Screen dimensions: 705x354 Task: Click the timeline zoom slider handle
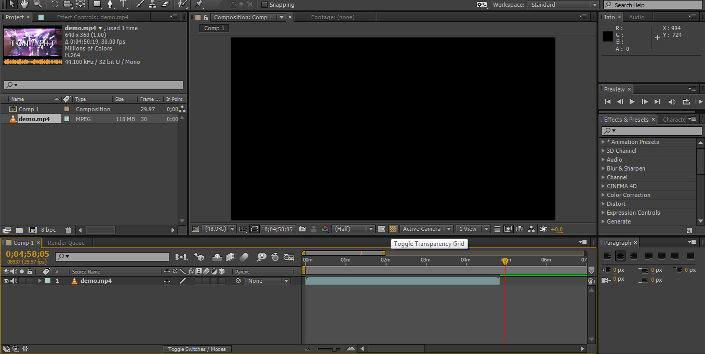[335, 349]
